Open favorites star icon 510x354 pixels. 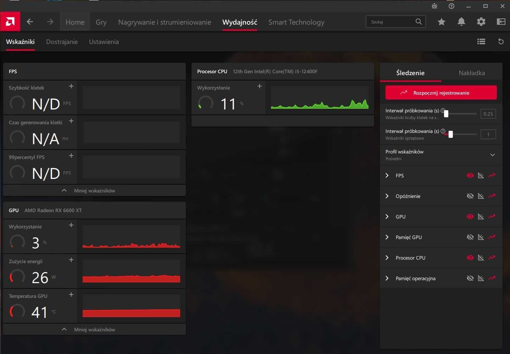click(441, 22)
